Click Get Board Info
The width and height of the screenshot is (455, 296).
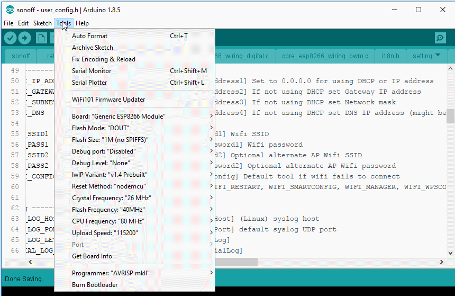click(92, 256)
